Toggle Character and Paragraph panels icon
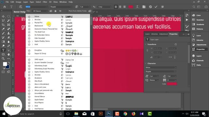 point(144,7)
